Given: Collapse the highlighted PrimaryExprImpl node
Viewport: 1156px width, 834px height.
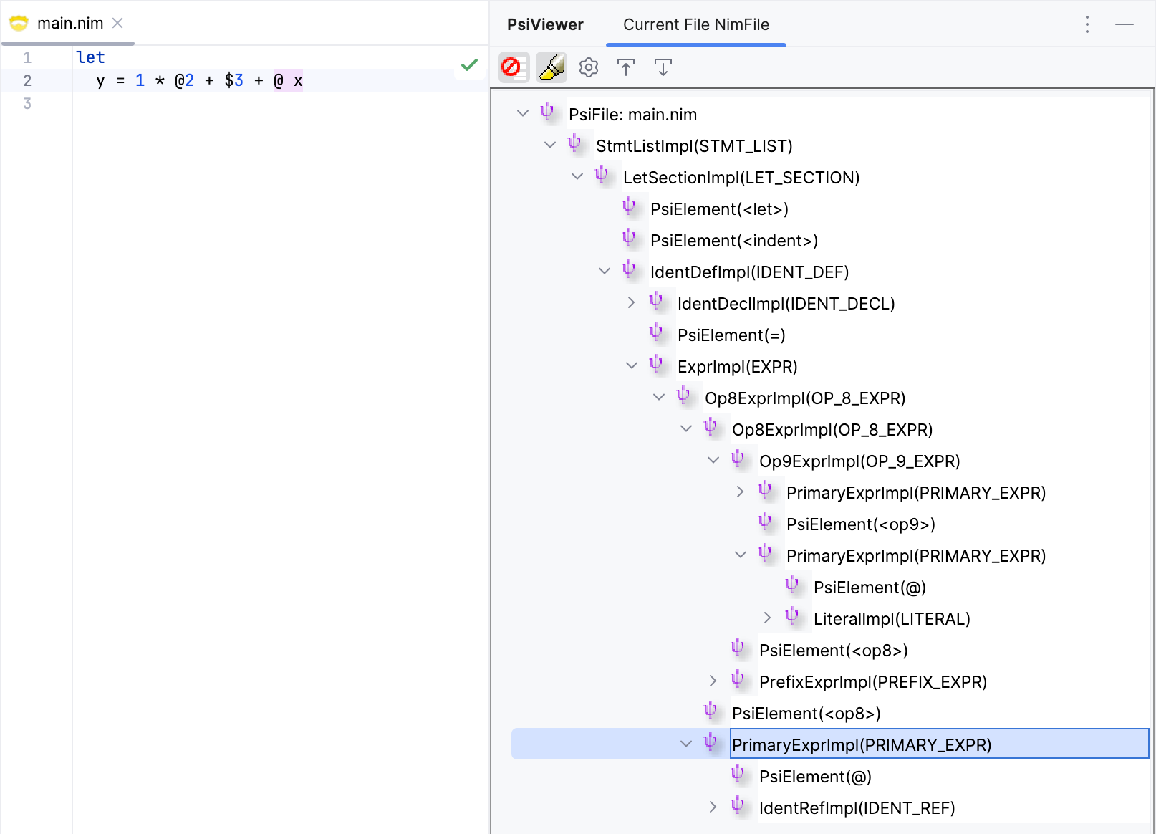Looking at the screenshot, I should (686, 744).
